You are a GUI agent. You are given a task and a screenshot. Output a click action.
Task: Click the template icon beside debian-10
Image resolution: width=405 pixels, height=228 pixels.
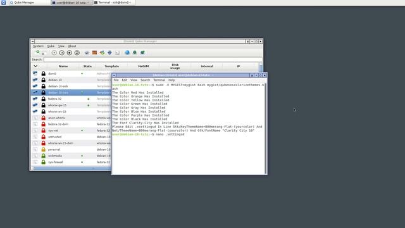click(x=35, y=80)
